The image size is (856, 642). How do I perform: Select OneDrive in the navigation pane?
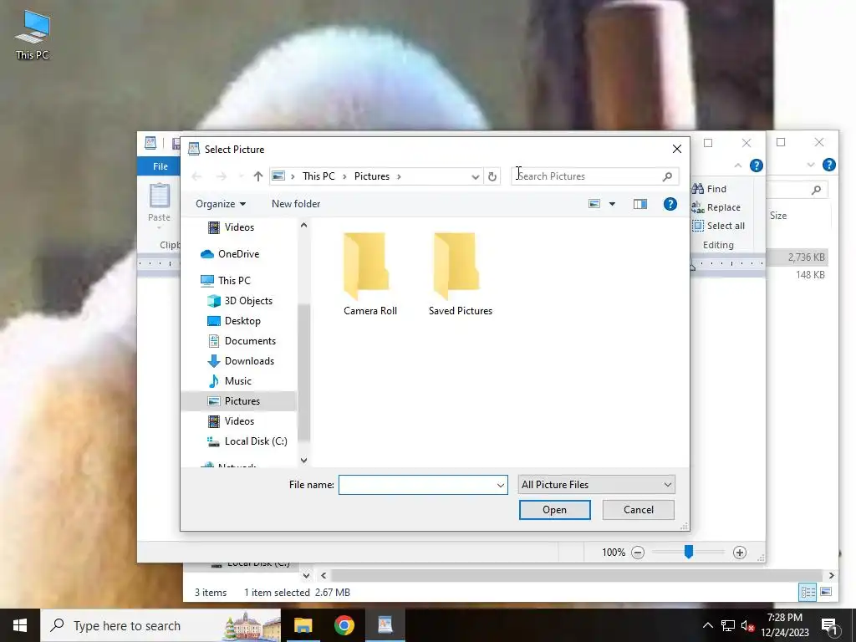(238, 254)
